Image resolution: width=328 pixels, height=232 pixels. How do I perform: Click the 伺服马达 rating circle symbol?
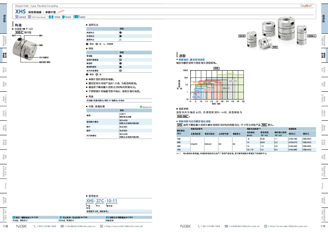[x=120, y=32]
